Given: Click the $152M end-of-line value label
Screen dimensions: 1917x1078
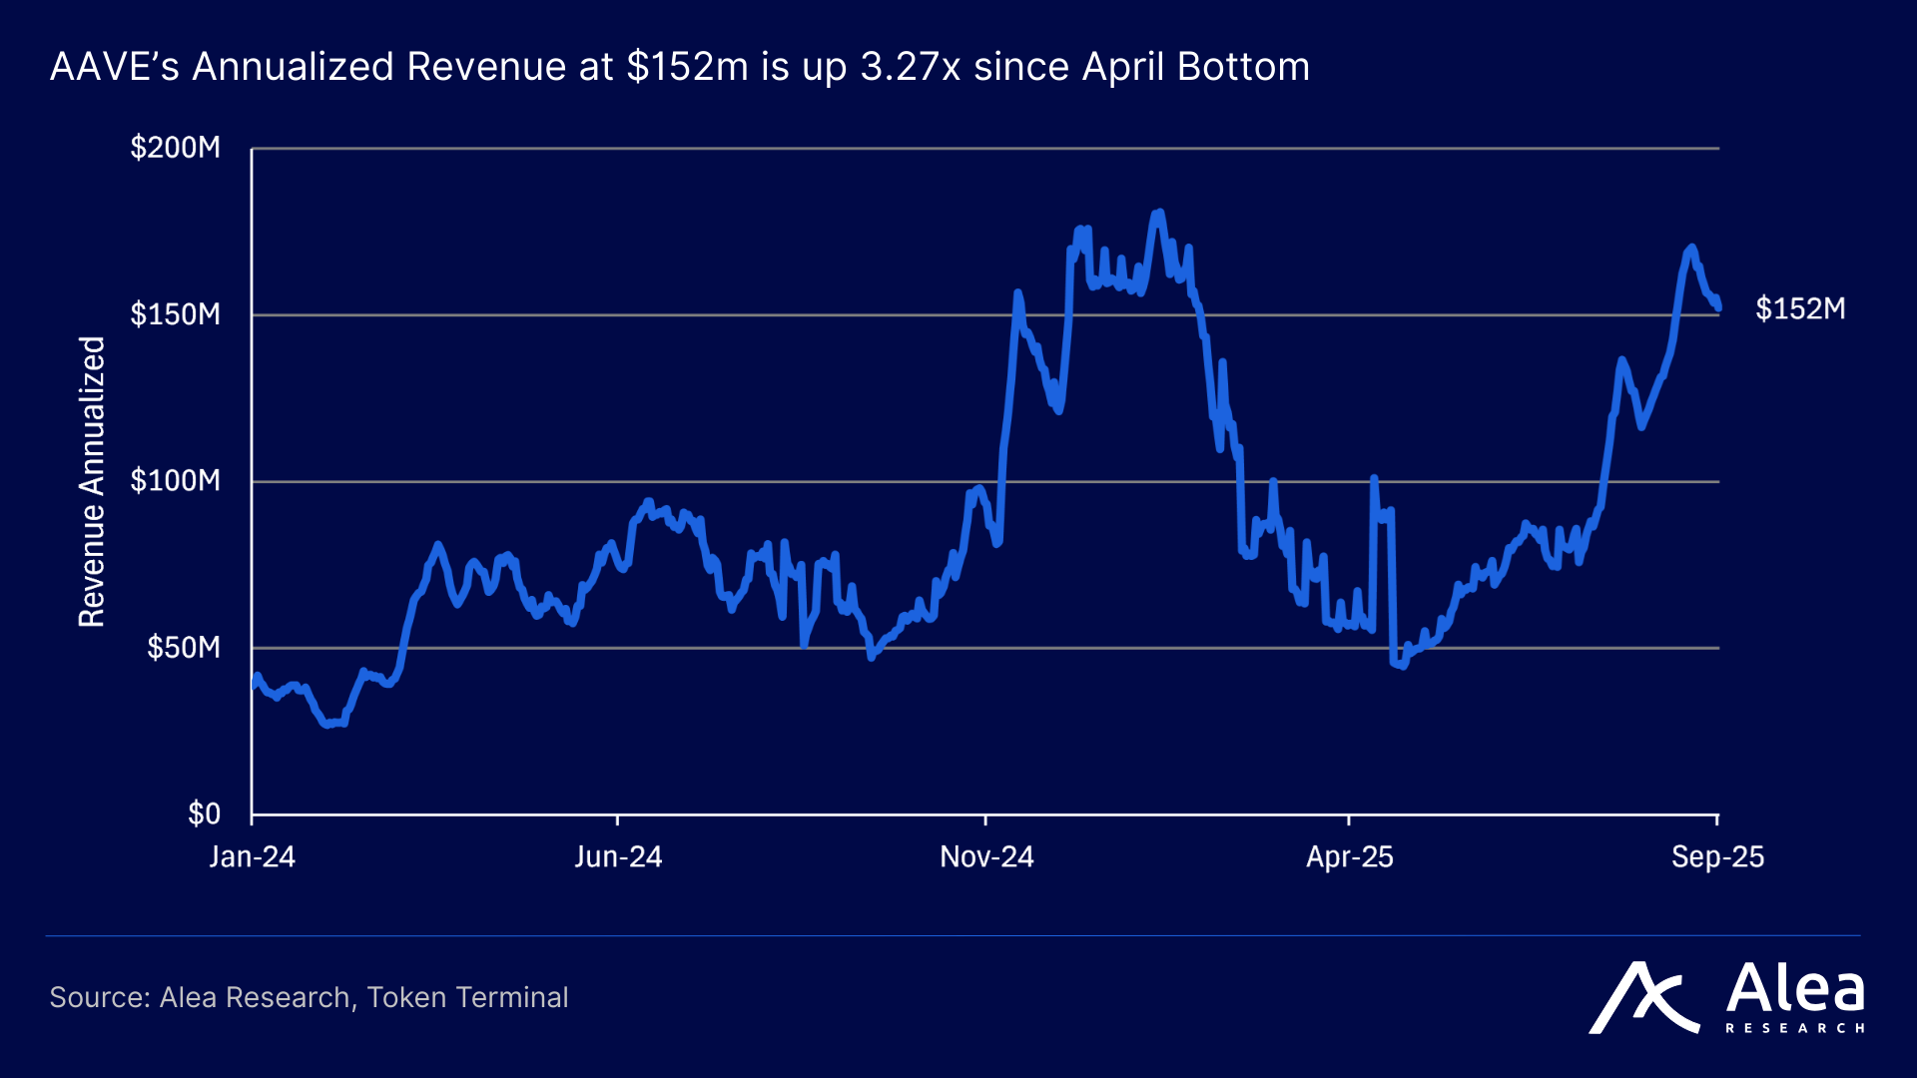Looking at the screenshot, I should [x=1801, y=308].
